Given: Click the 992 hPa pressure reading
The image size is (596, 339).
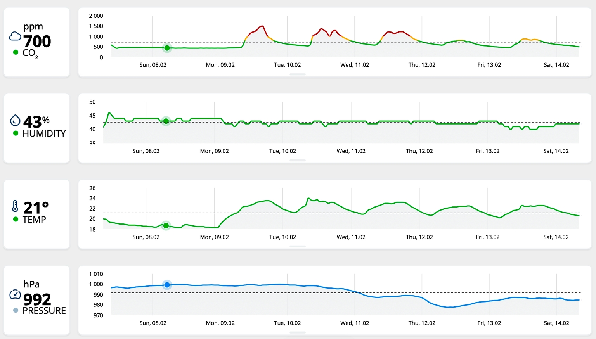Looking at the screenshot, I should click(37, 299).
